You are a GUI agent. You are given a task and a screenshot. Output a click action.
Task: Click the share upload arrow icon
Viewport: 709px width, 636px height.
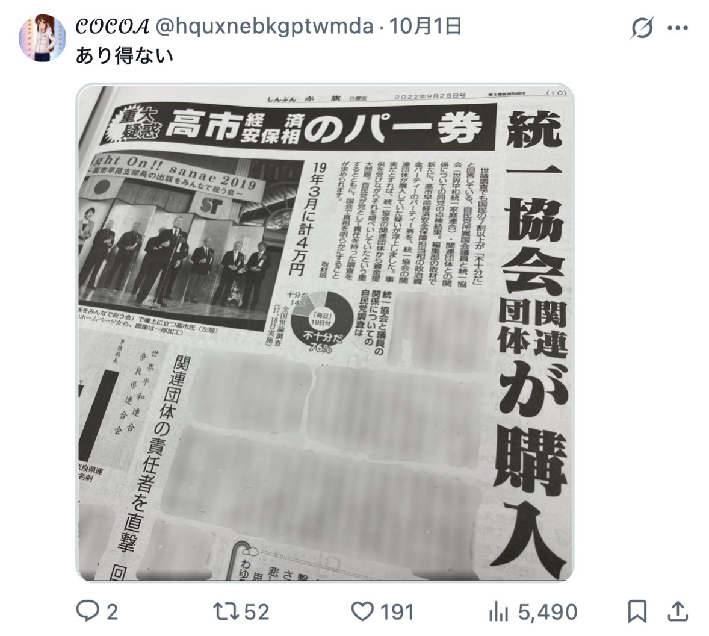[677, 611]
